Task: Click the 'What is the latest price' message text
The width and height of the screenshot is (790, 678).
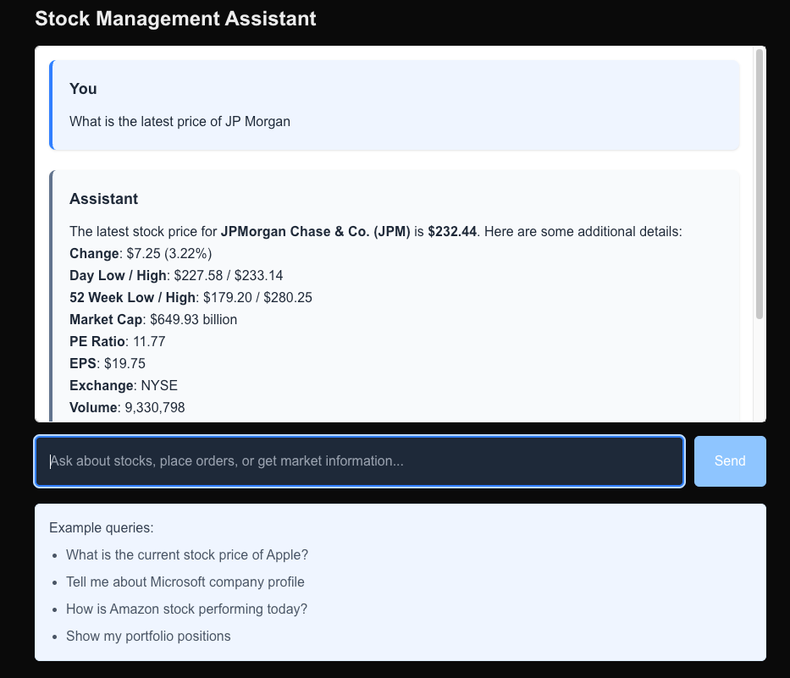Action: [x=180, y=122]
